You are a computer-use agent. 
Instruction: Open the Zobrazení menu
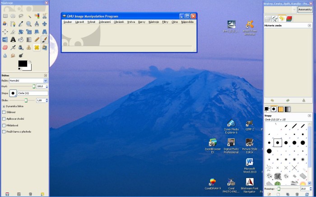(105, 22)
